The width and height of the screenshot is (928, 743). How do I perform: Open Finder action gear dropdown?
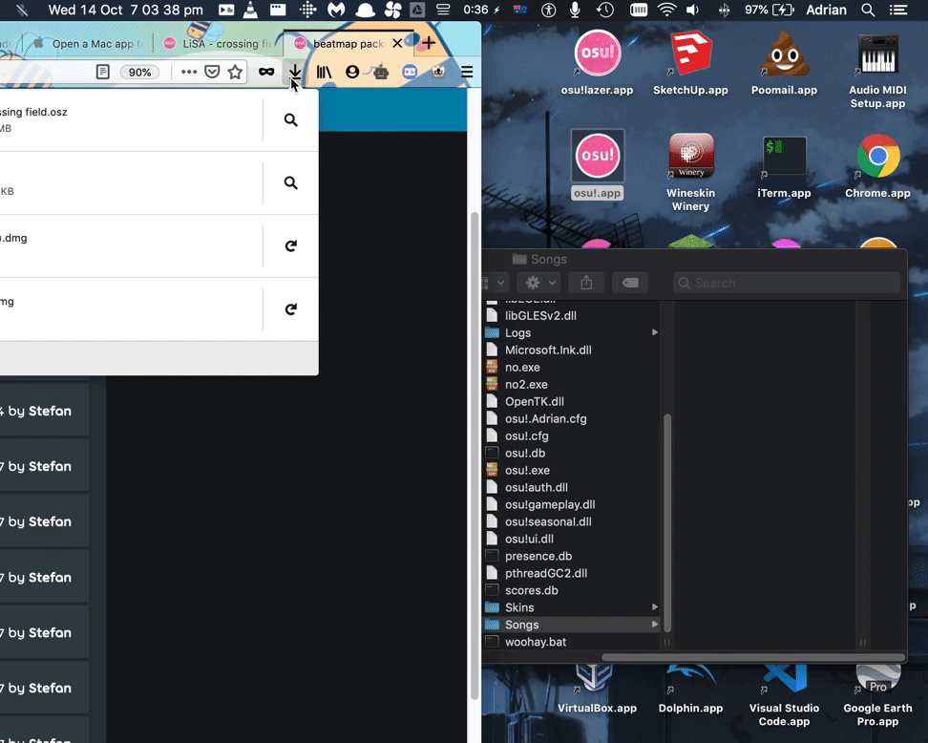[x=538, y=283]
